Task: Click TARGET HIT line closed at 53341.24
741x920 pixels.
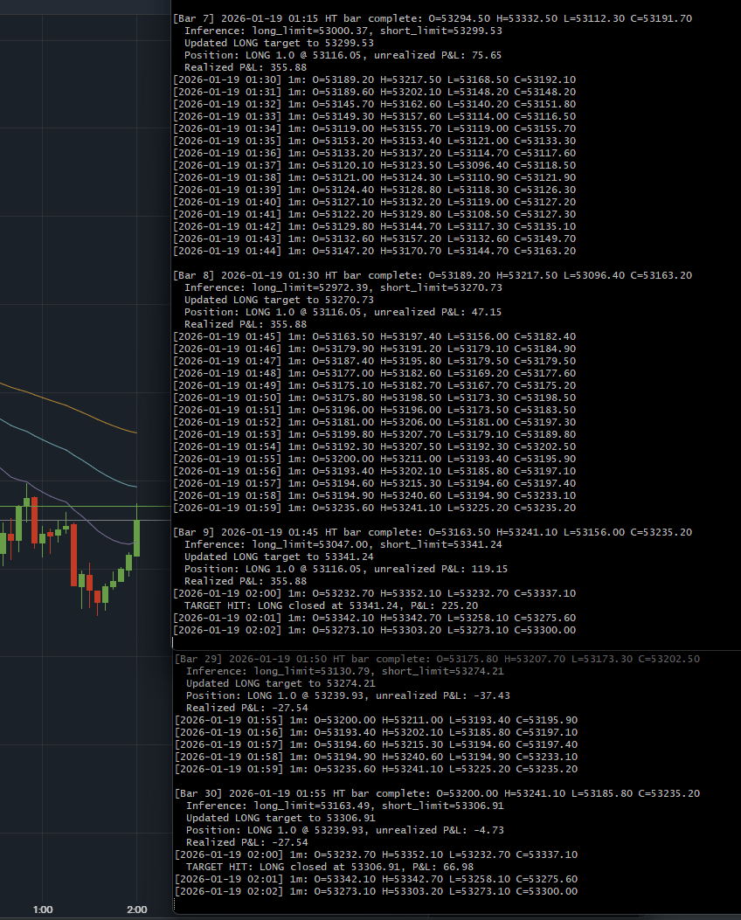Action: pyautogui.click(x=331, y=605)
